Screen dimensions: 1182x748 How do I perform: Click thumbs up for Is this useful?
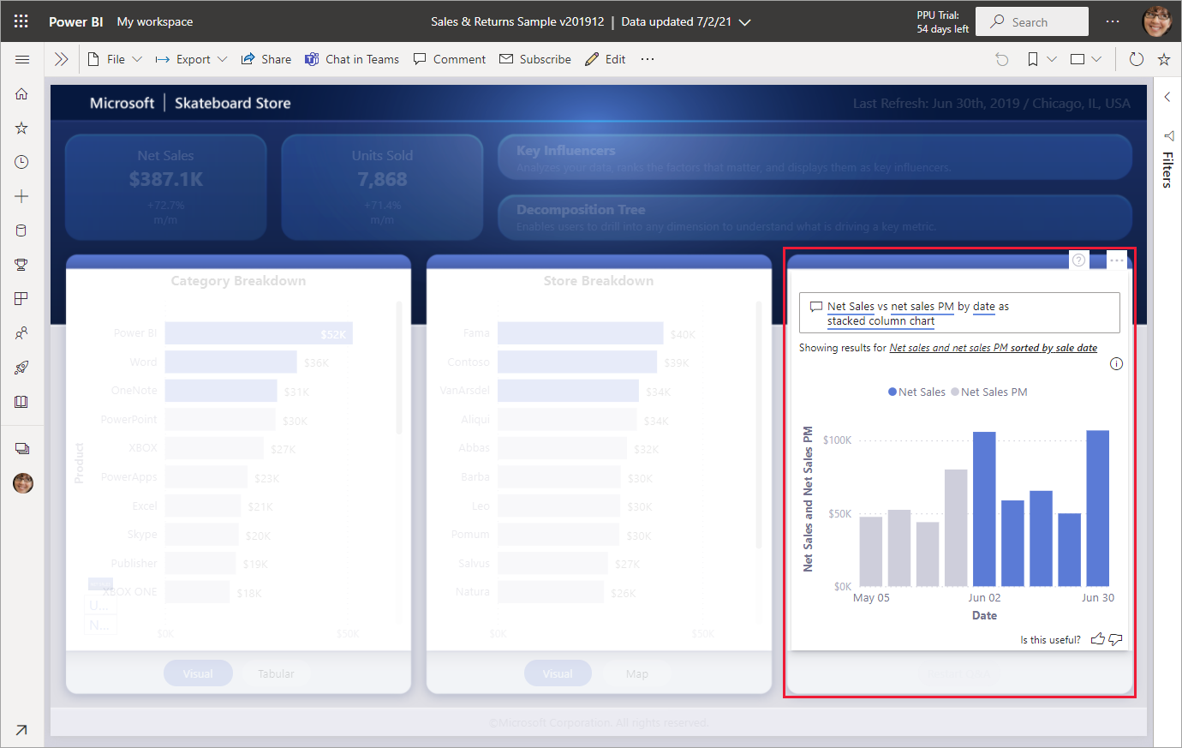pos(1098,639)
